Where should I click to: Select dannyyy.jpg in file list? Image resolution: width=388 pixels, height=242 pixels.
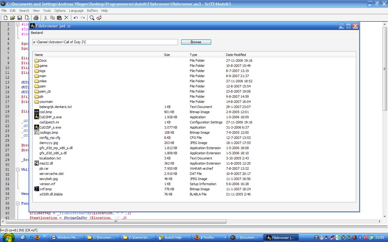(x=48, y=143)
